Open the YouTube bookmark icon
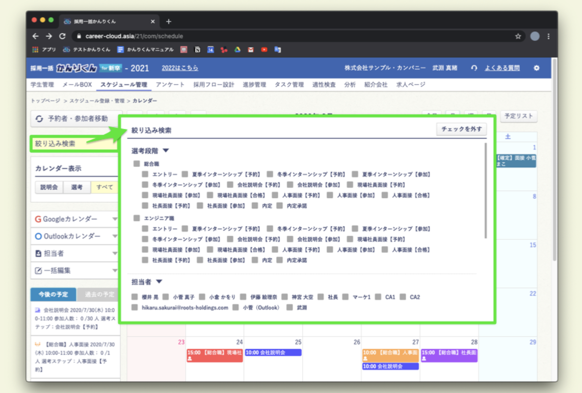 tap(264, 50)
